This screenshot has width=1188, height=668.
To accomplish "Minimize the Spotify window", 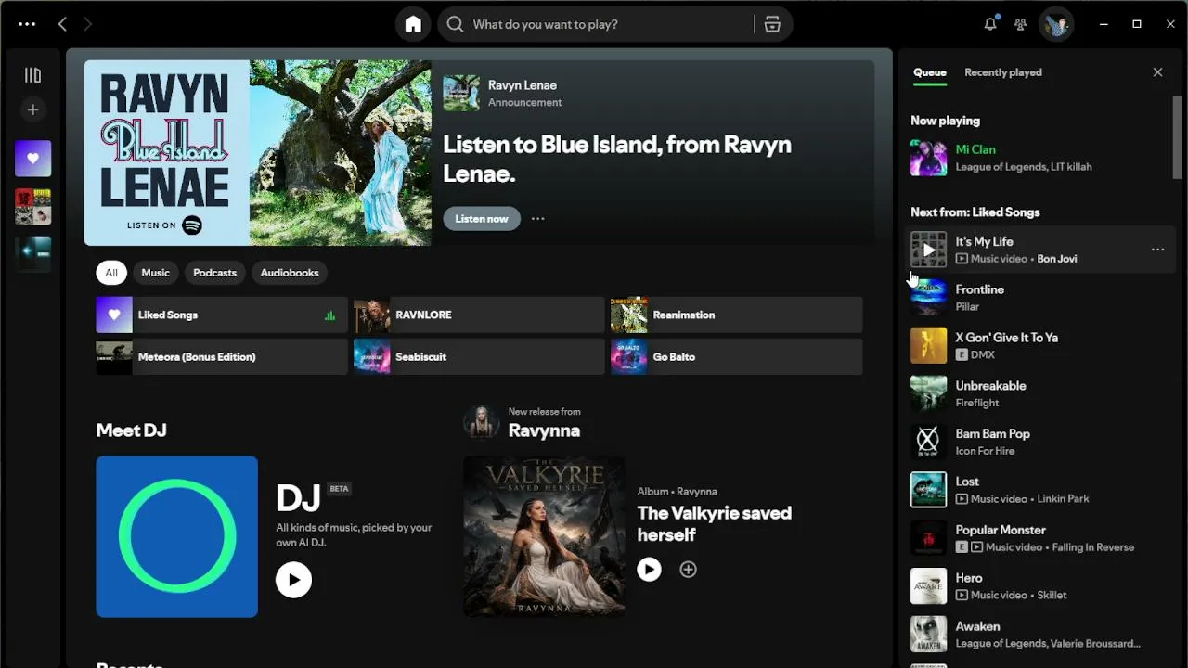I will [1103, 24].
